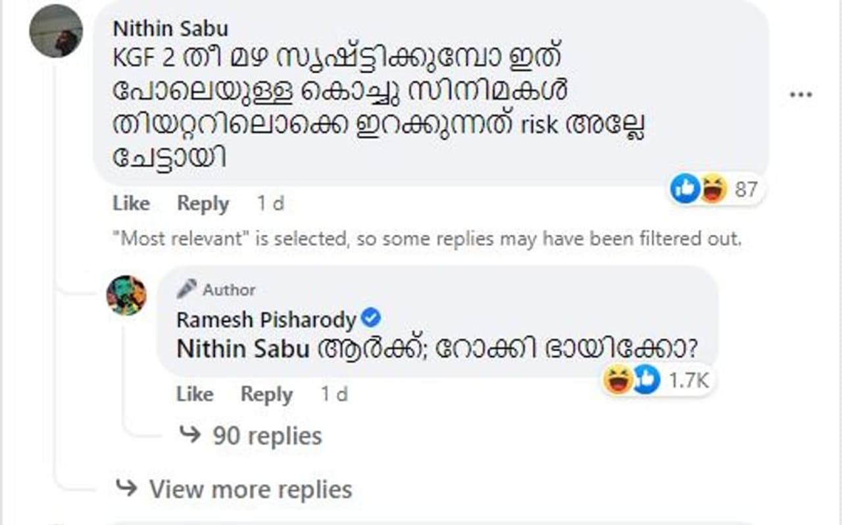Open the three-dots comment options menu

click(x=800, y=95)
